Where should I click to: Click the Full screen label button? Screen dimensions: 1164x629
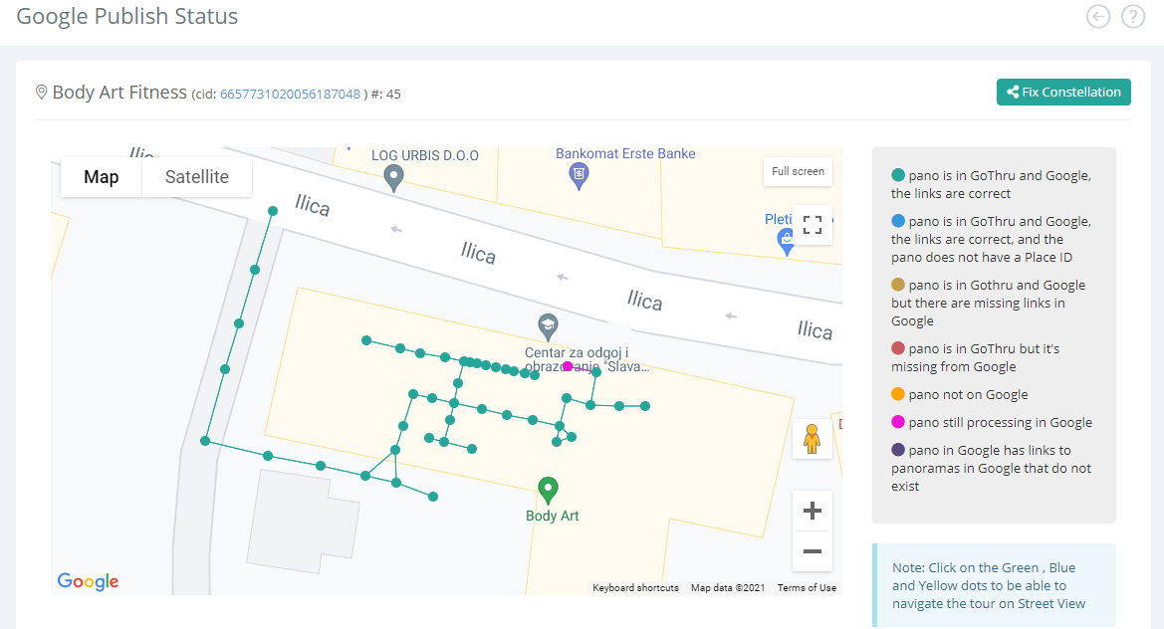(798, 171)
